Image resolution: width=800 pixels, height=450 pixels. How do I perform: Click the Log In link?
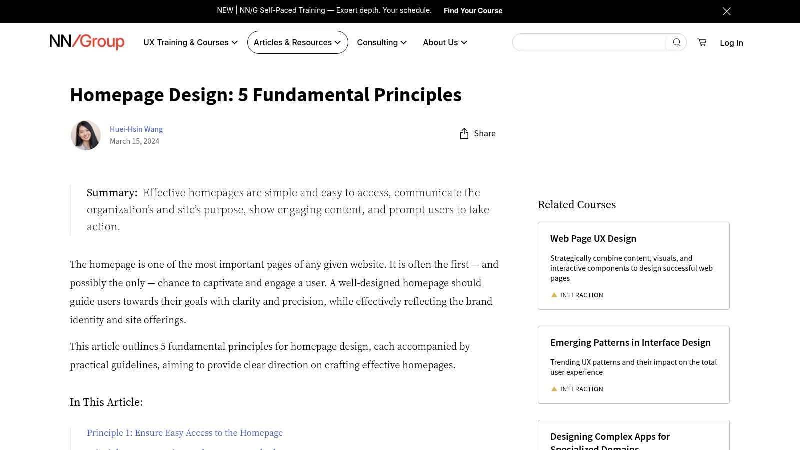tap(731, 43)
